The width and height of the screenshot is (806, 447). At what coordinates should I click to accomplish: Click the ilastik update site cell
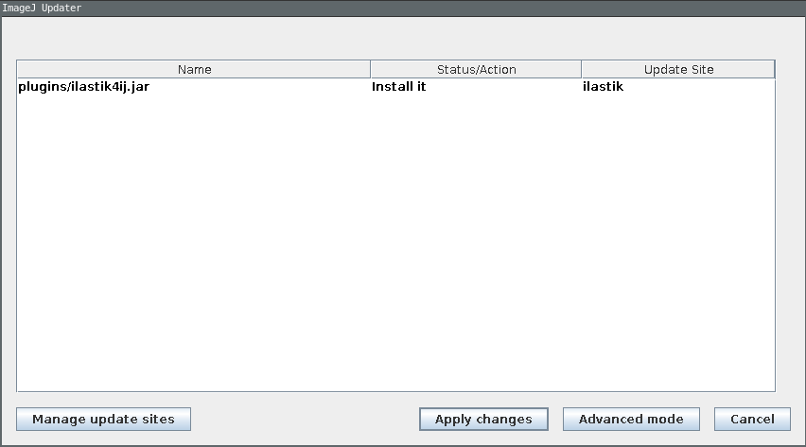603,88
